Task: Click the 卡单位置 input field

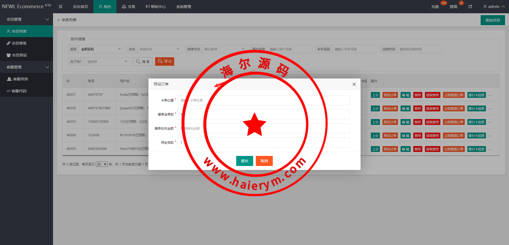Action: 264,100
